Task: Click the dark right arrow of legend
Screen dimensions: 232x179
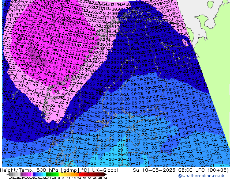Action: tap(105, 175)
